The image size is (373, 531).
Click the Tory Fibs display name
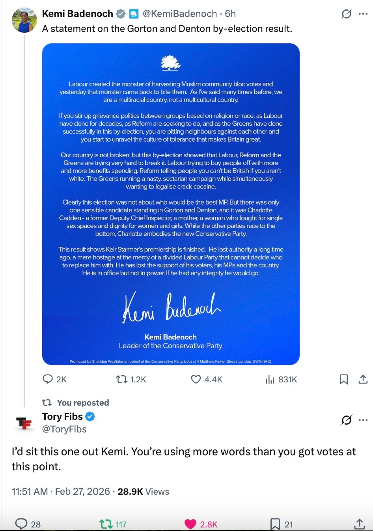pos(62,417)
